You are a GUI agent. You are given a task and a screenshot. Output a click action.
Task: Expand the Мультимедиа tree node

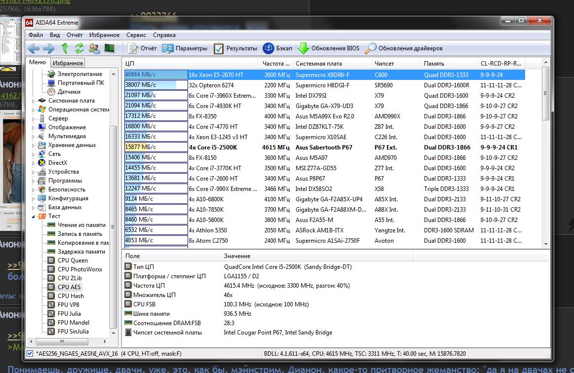(33, 137)
